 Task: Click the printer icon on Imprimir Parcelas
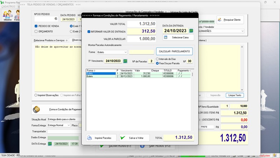click(x=90, y=138)
